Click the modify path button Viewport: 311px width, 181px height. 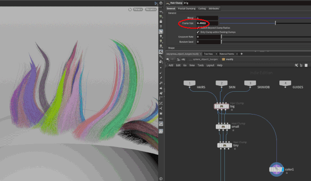pyautogui.click(x=227, y=59)
